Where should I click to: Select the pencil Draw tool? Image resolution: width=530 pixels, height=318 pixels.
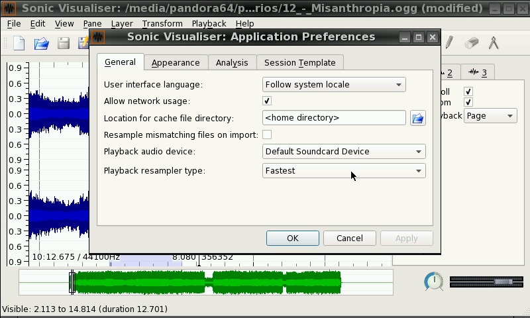[x=449, y=42]
